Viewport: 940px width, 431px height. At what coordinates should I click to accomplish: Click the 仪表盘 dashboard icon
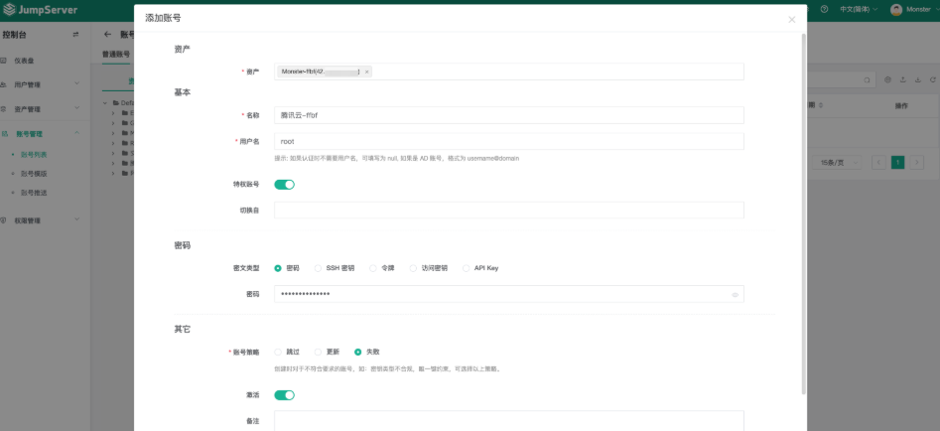[4, 61]
